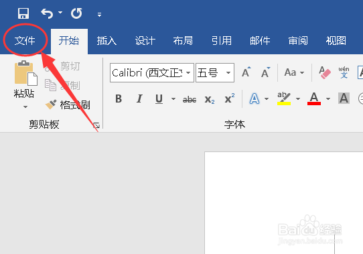
Task: Switch to the 邮件 (Mailings) tab
Action: click(x=260, y=41)
